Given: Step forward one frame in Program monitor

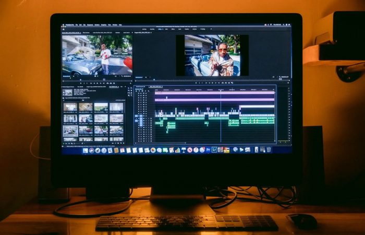Looking at the screenshot, I should click(215, 83).
